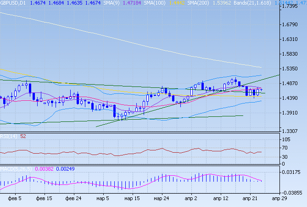Click the RSI(14) panel label
Screen dimensions: 307x207
click(x=9, y=136)
